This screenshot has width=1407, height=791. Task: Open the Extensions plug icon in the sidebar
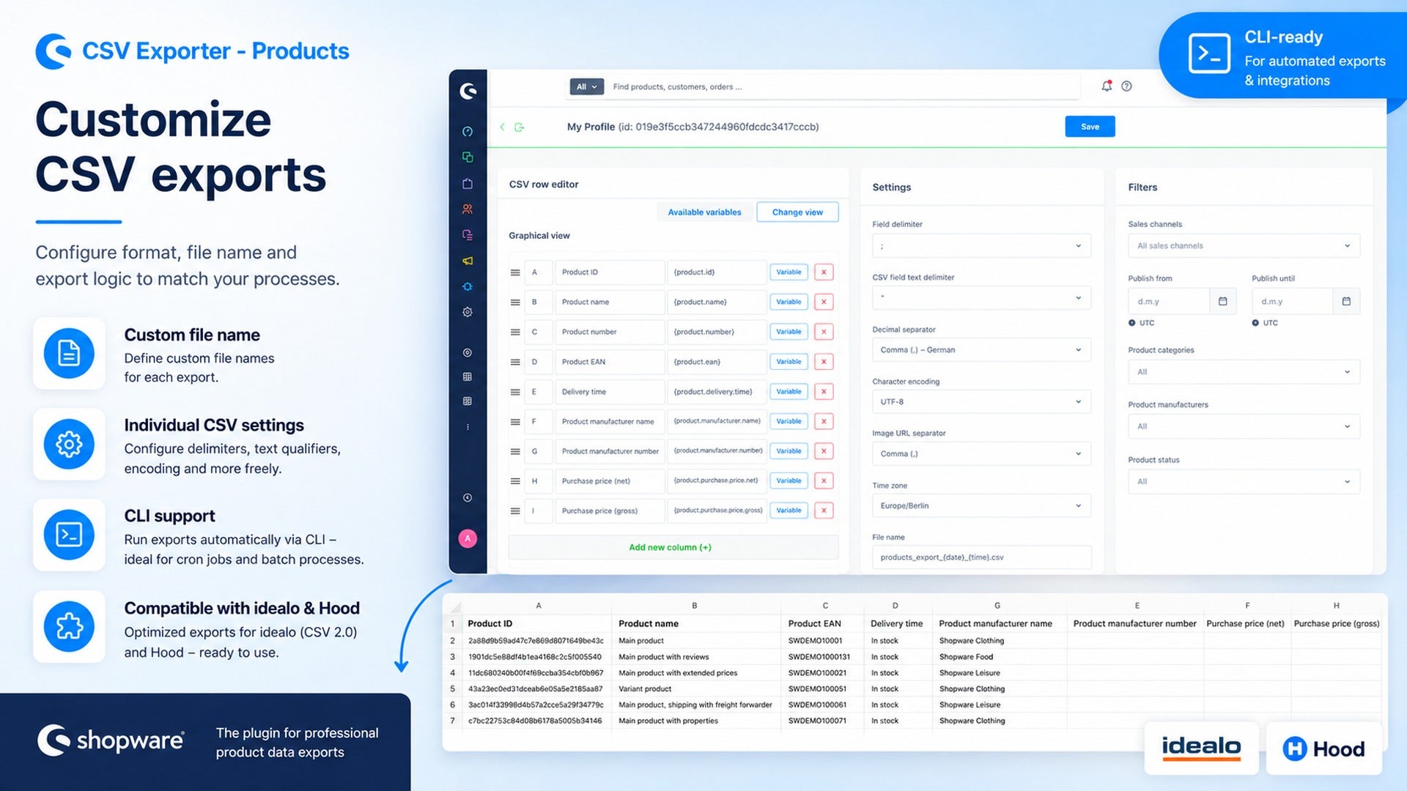(x=468, y=286)
